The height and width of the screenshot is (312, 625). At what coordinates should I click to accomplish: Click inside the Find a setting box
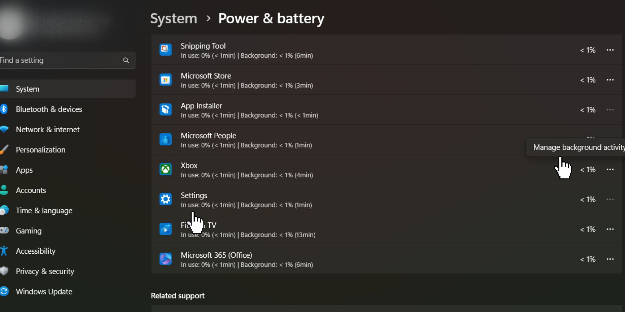[67, 60]
